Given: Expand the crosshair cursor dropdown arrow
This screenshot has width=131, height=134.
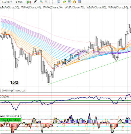Looking at the screenshot, I should tap(55, 2).
